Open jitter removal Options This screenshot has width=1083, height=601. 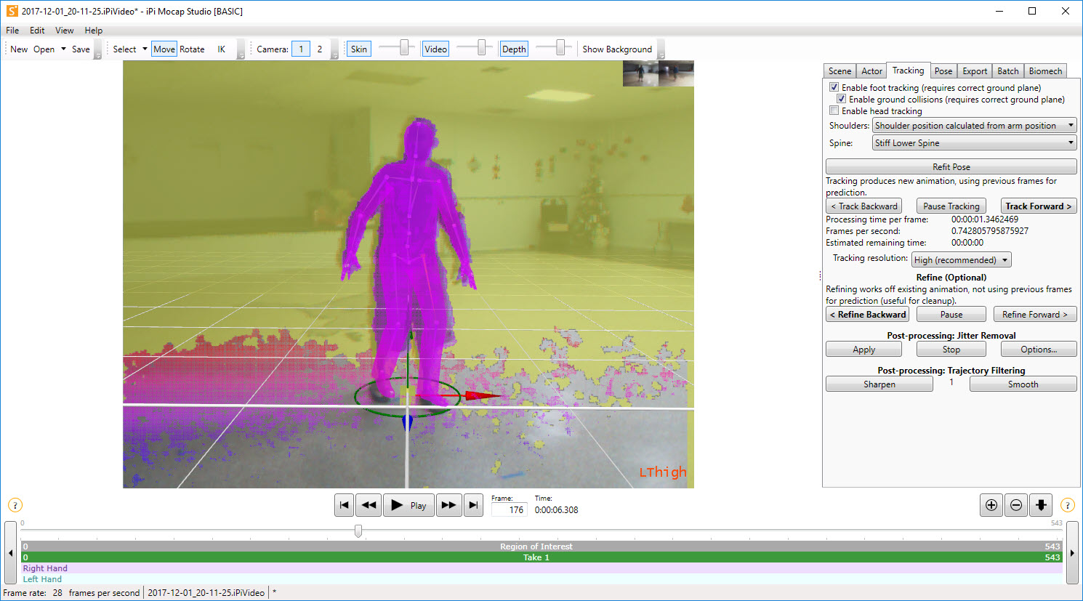coord(1039,349)
